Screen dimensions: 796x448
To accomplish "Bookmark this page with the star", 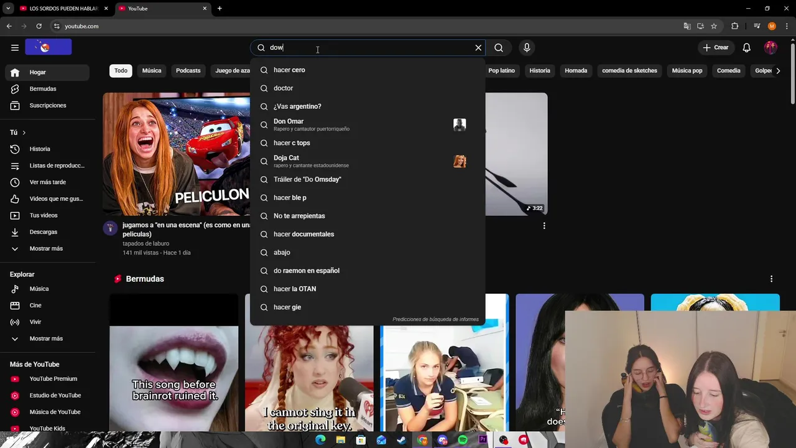I will coord(714,26).
